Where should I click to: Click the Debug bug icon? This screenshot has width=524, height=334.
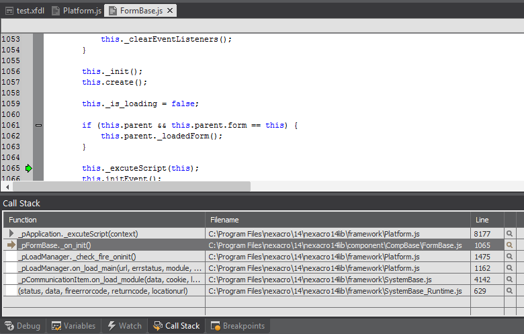(x=9, y=326)
